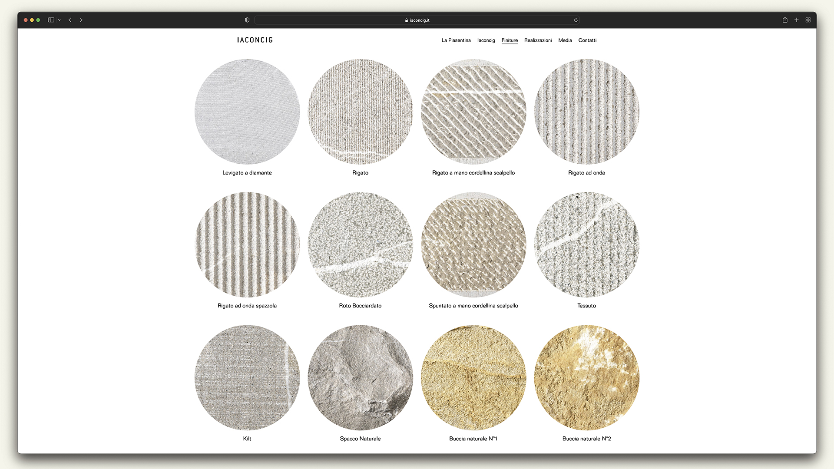The image size is (834, 469).
Task: Select the Rigato ad onda spazzola texture
Action: point(247,244)
